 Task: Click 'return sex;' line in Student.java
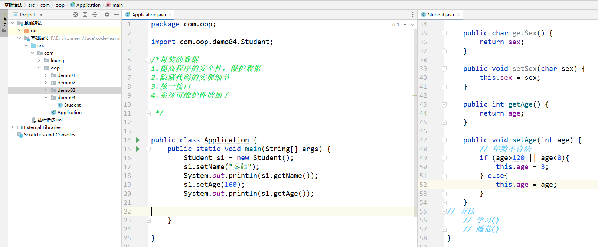(x=501, y=42)
